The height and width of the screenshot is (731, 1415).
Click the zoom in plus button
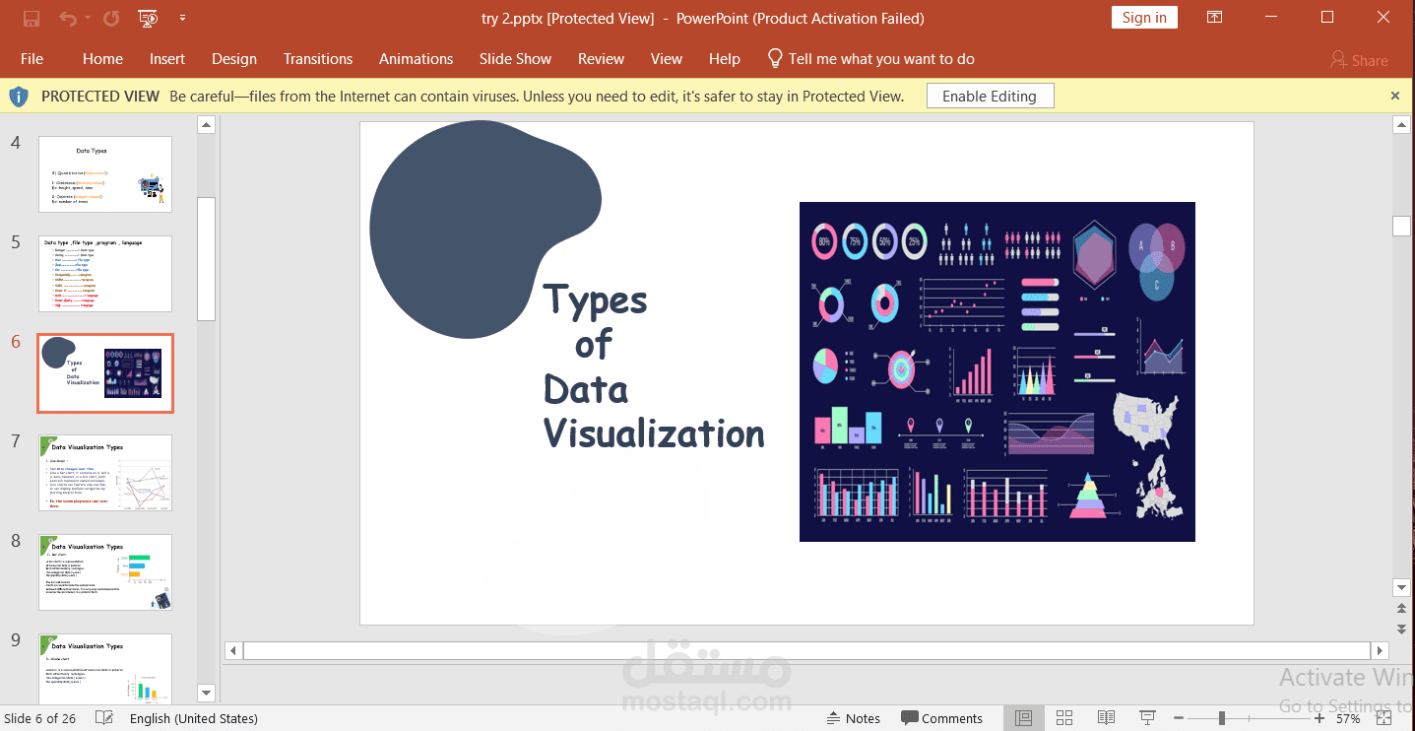[1319, 718]
